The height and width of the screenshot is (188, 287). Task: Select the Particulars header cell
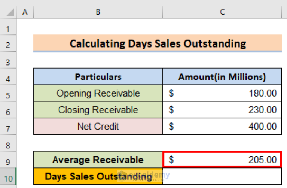click(98, 77)
